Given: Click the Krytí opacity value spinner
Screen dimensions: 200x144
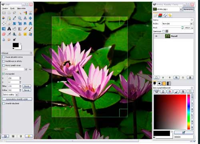Looking at the screenshot, I should 192,28.
